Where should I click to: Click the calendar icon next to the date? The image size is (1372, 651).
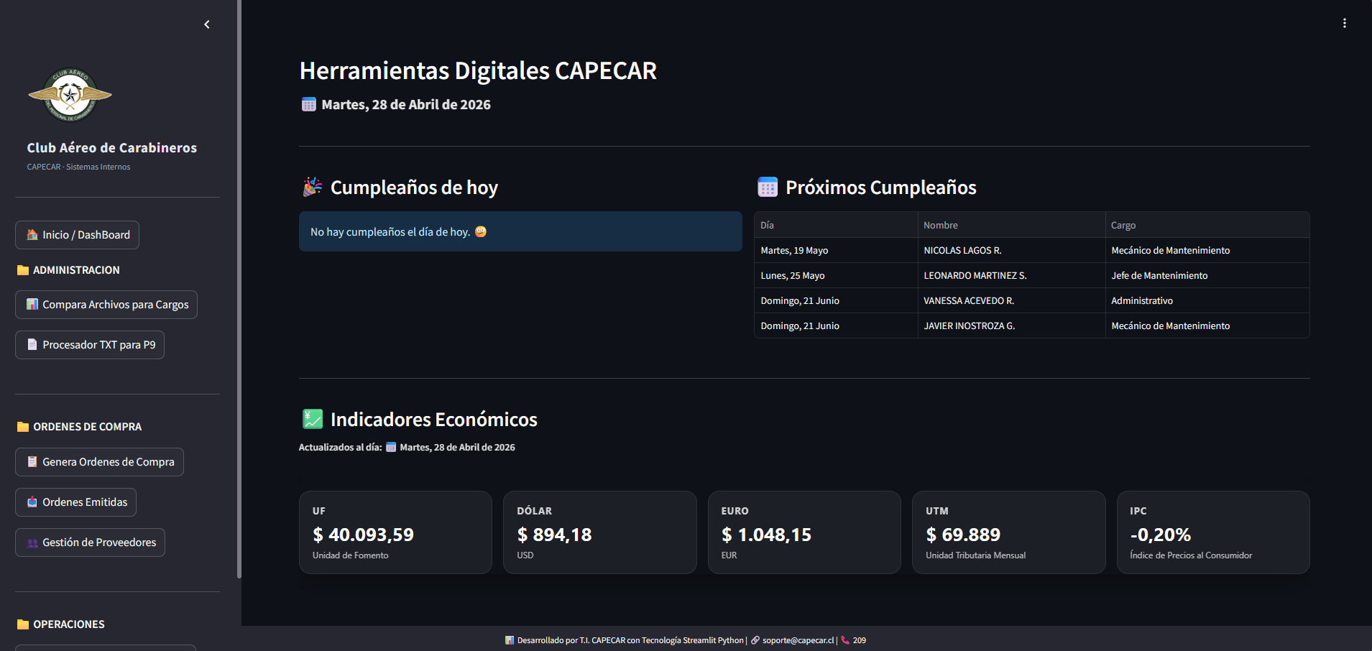point(308,103)
